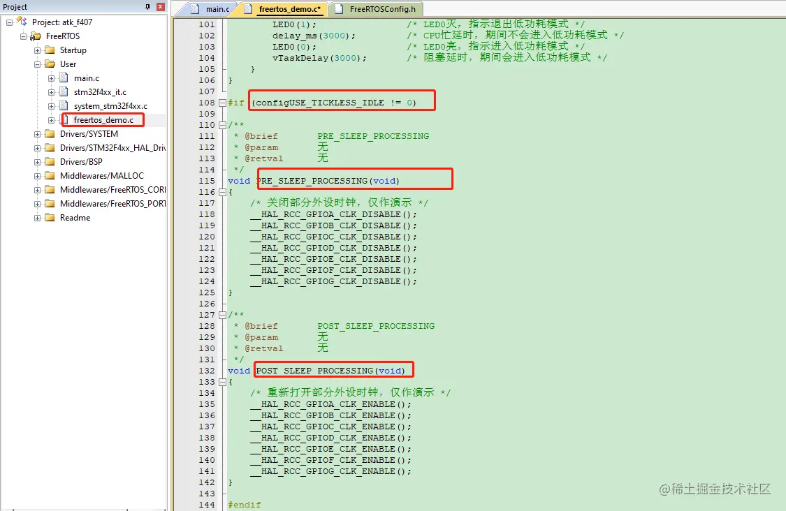This screenshot has height=511, width=786.
Task: Click the Readme folder icon
Action: 50,218
